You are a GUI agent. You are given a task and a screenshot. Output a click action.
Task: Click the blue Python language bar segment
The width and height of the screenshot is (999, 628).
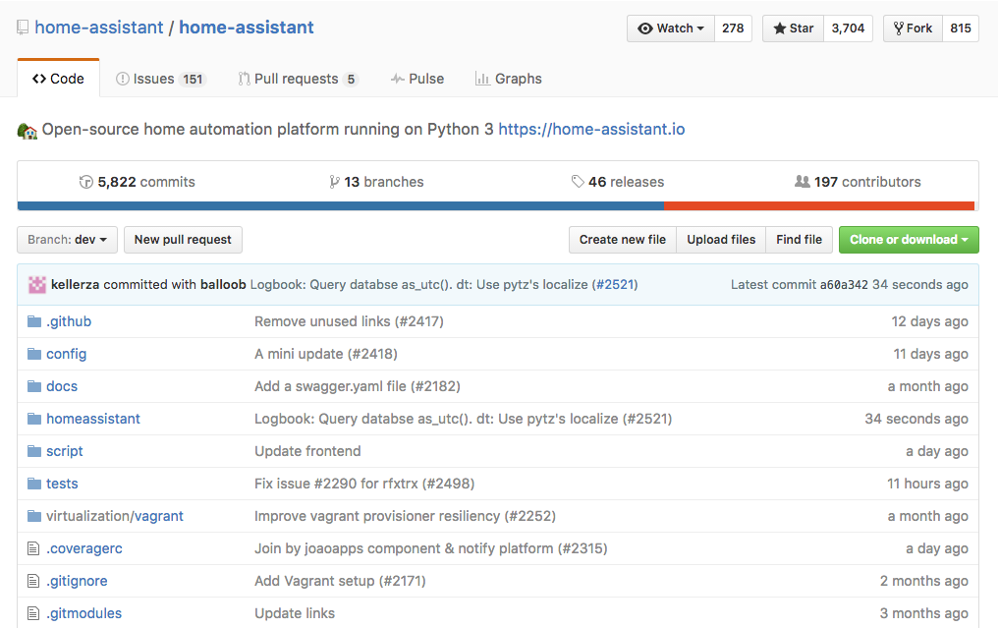pyautogui.click(x=340, y=206)
